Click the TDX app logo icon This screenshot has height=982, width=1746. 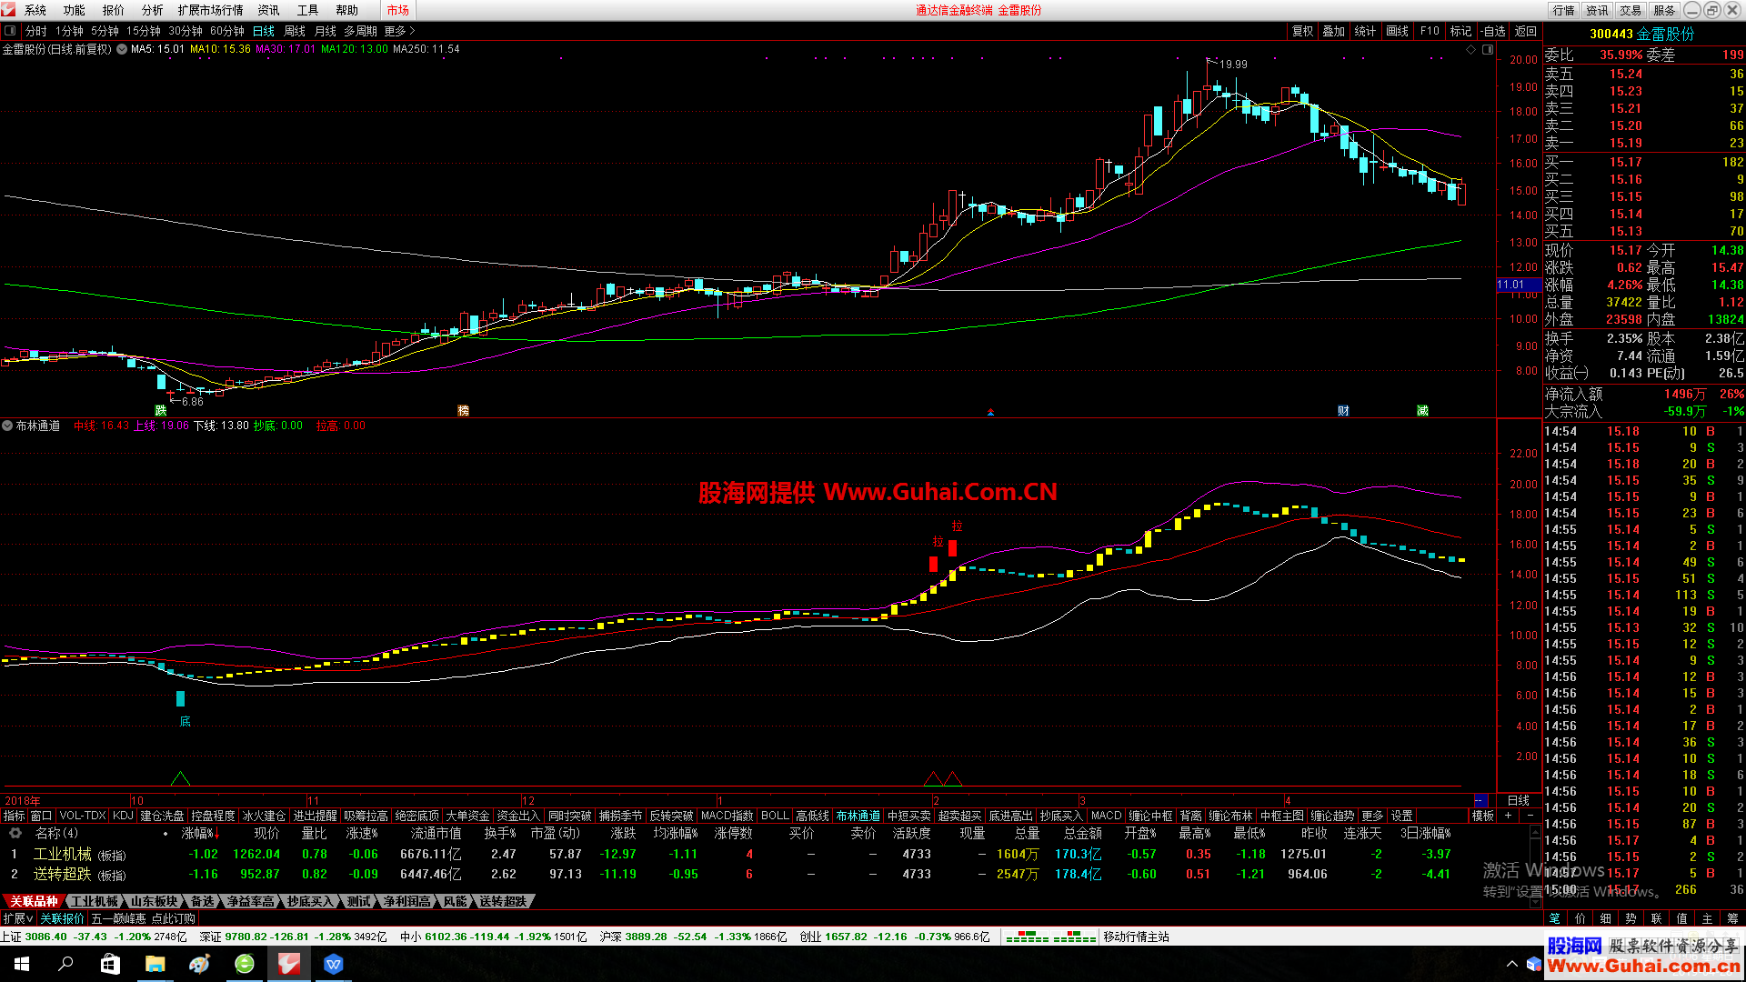tap(8, 10)
